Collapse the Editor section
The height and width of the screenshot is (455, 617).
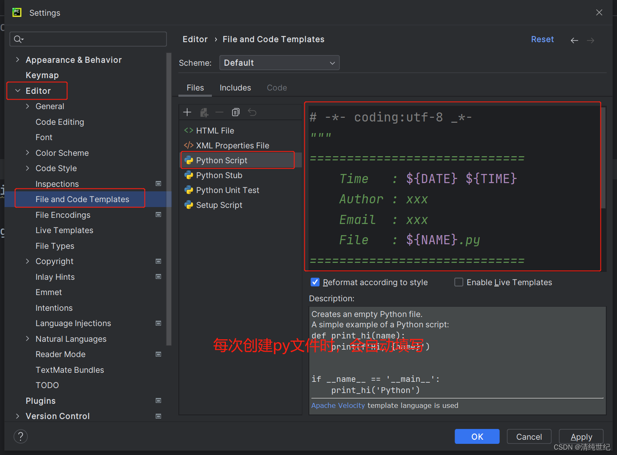click(17, 91)
